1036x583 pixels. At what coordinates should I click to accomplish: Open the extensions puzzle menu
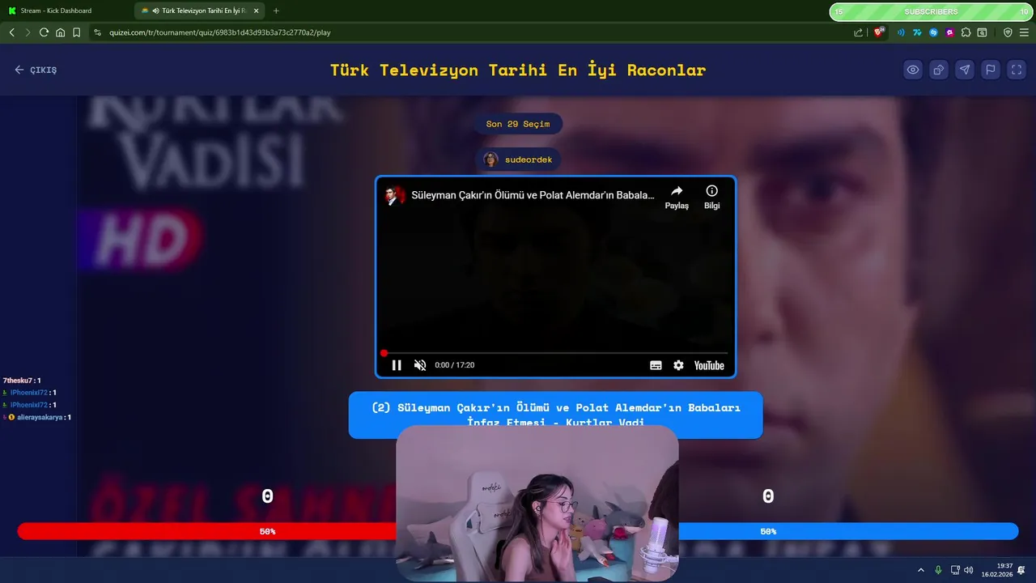pyautogui.click(x=966, y=32)
